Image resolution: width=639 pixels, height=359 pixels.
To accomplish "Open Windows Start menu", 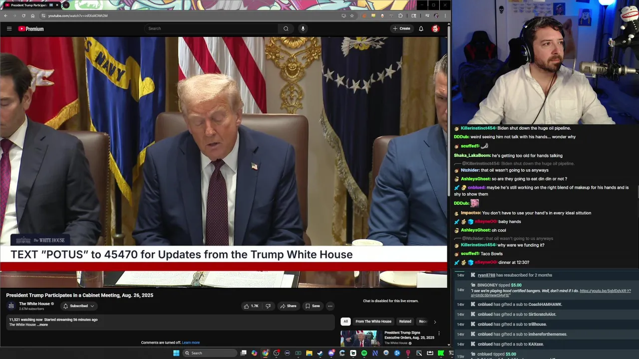I will coord(176,353).
